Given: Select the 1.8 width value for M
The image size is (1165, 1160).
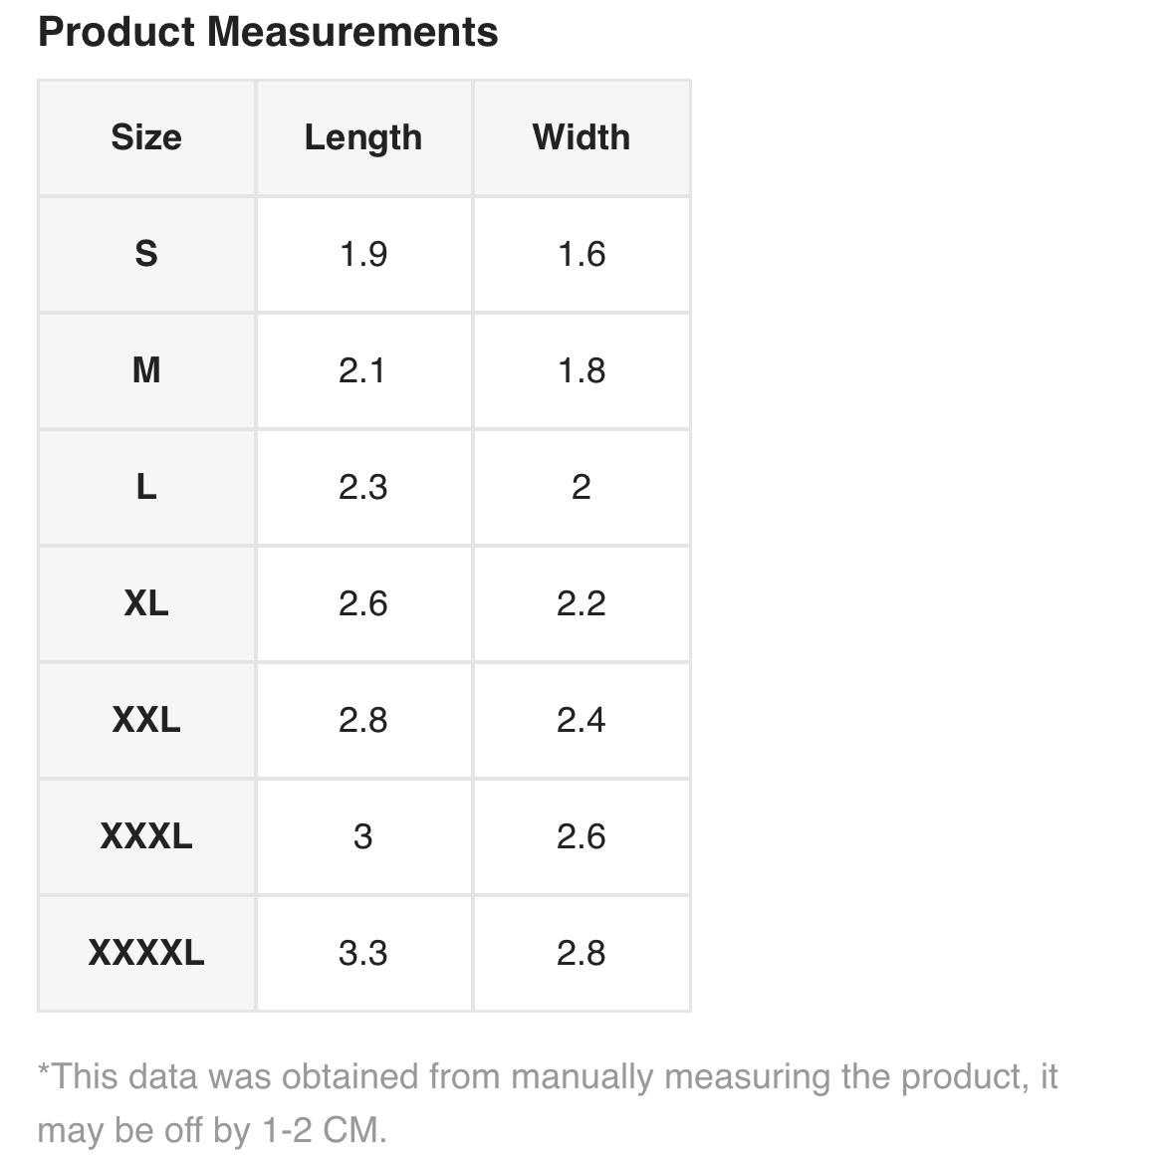Looking at the screenshot, I should pos(582,370).
